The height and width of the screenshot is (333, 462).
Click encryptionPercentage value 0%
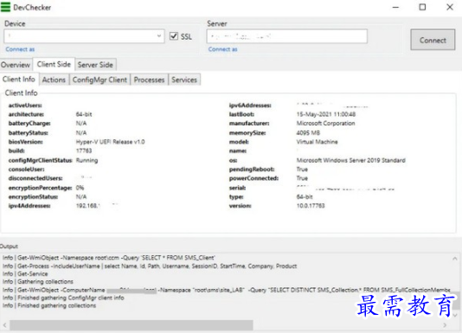(80, 188)
